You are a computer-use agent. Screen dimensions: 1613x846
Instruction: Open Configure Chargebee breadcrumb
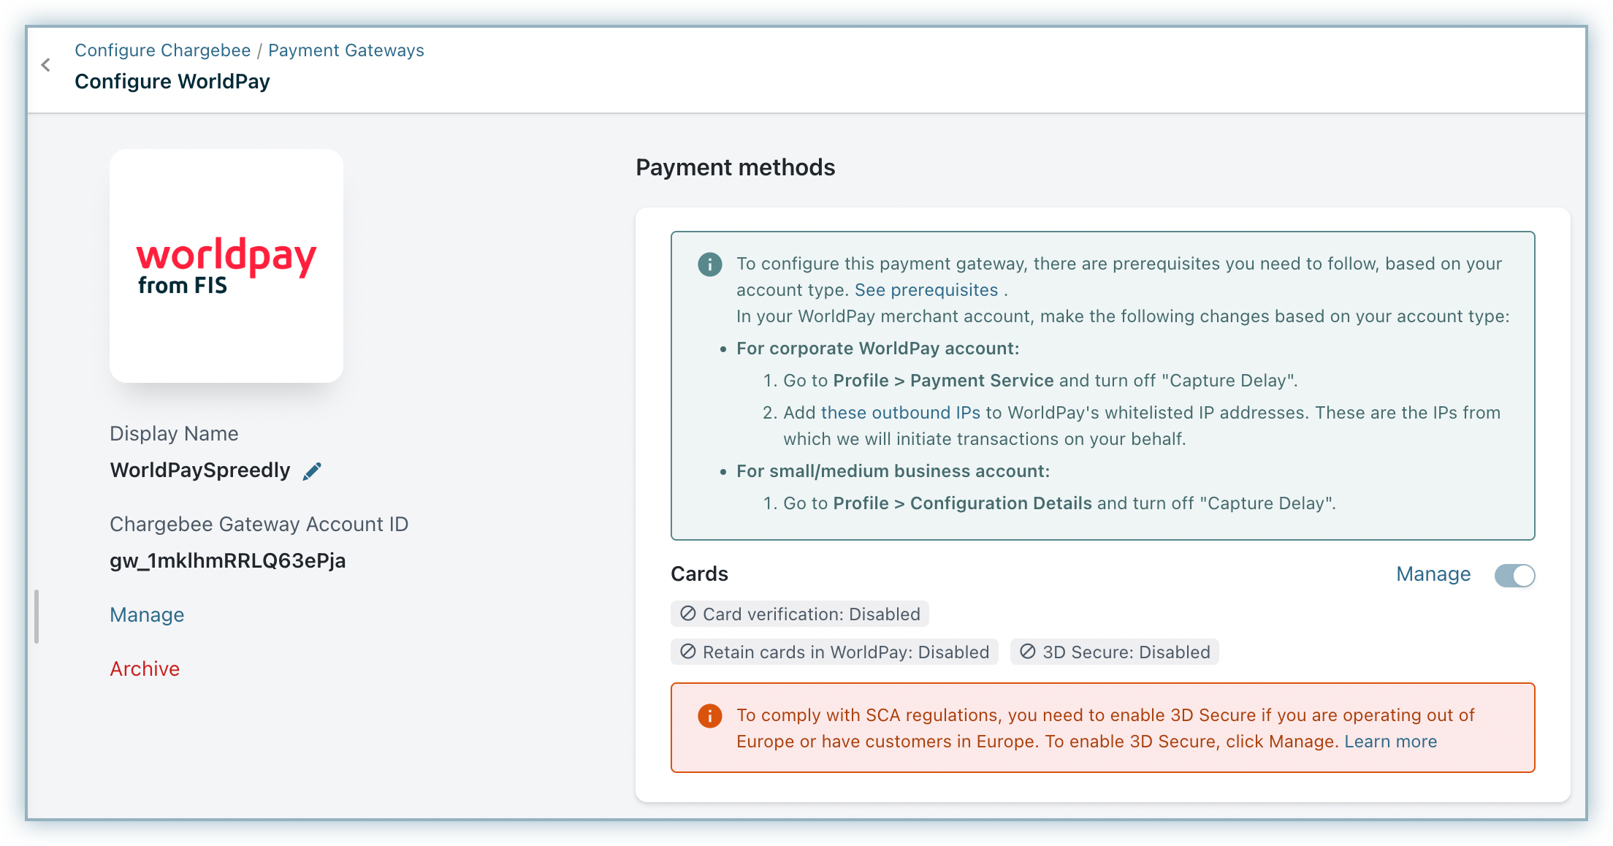pos(162,50)
